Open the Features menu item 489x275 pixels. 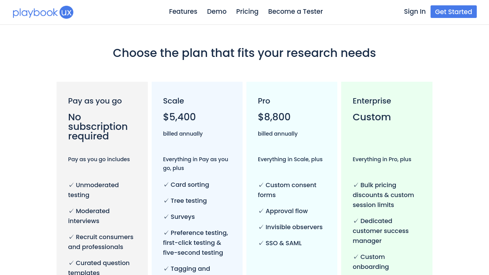[x=183, y=11]
